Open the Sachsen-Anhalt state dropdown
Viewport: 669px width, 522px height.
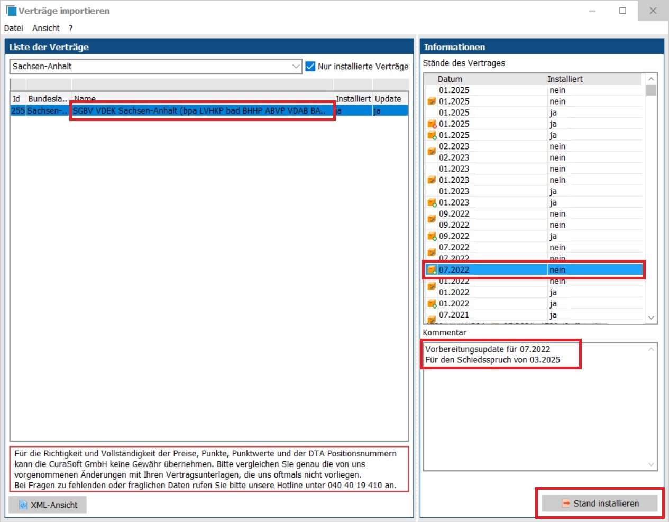tap(296, 66)
